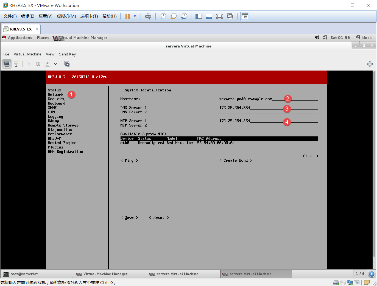Click the console view icon in VMware toolbar
This screenshot has height=286, width=377.
(x=245, y=16)
